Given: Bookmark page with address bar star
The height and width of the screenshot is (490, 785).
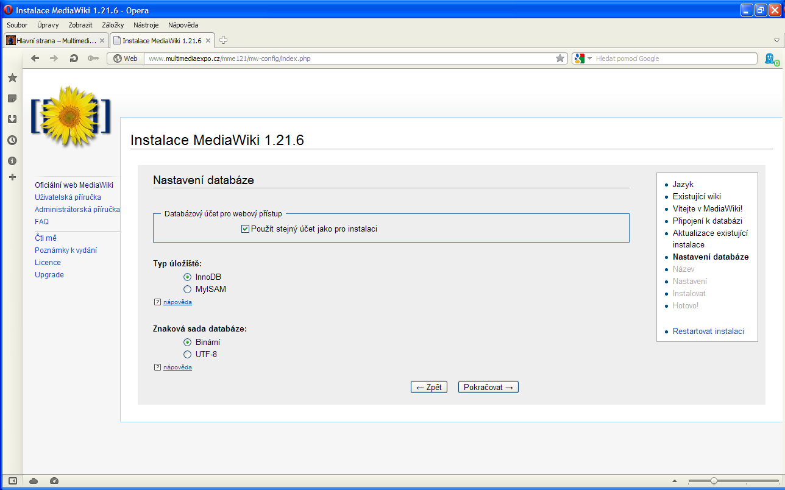Looking at the screenshot, I should pos(559,59).
